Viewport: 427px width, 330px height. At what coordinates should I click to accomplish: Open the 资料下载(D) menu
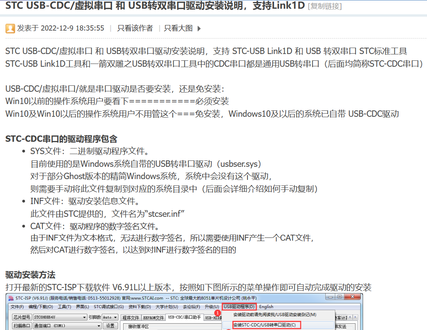coord(140,307)
